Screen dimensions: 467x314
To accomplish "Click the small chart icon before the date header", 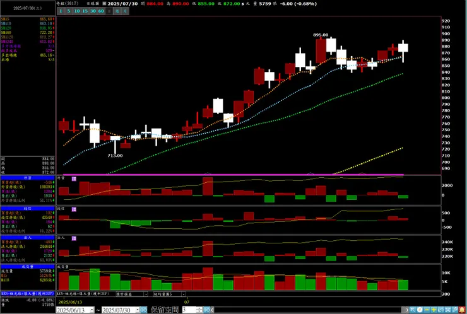I will [104, 4].
